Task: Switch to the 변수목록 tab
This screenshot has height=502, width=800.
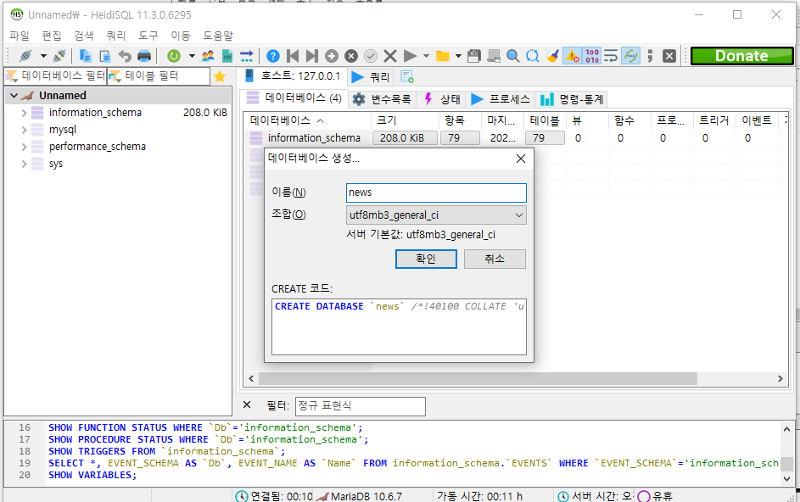Action: click(x=382, y=99)
